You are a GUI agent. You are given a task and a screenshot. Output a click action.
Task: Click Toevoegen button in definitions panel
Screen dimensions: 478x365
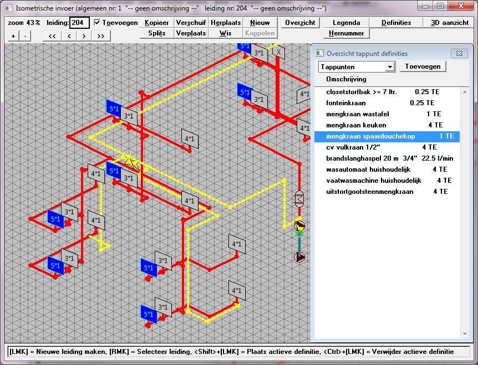tap(423, 66)
